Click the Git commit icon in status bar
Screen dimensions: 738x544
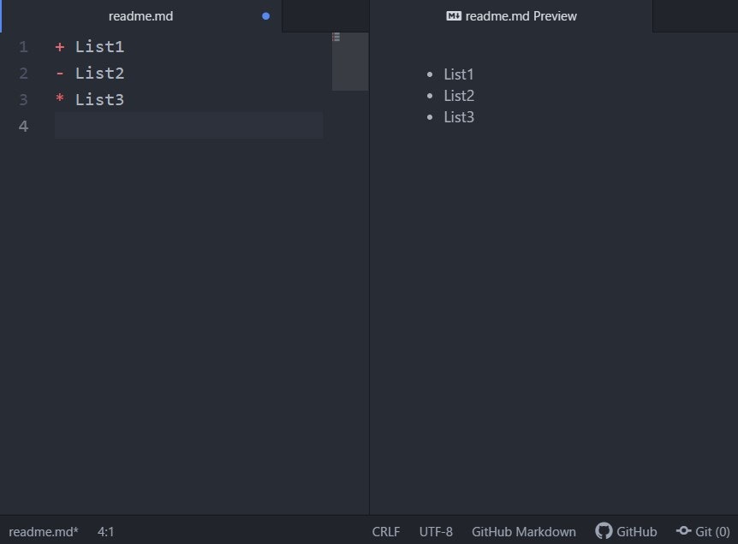tap(684, 531)
